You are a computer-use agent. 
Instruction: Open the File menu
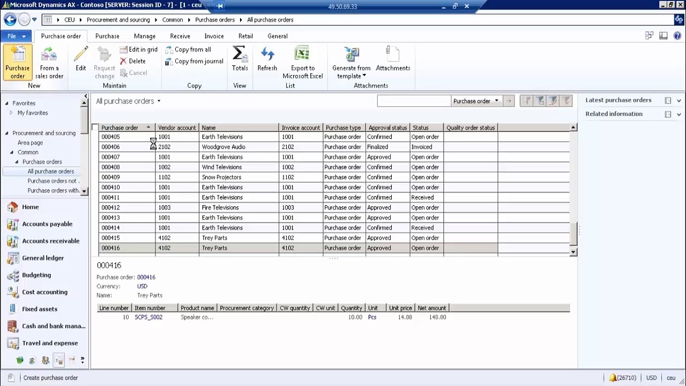(x=16, y=36)
